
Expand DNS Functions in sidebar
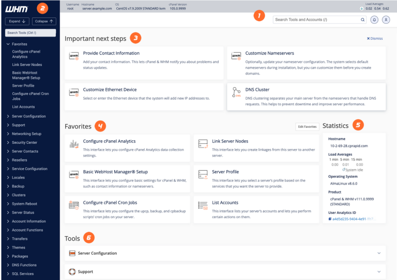pos(8,265)
